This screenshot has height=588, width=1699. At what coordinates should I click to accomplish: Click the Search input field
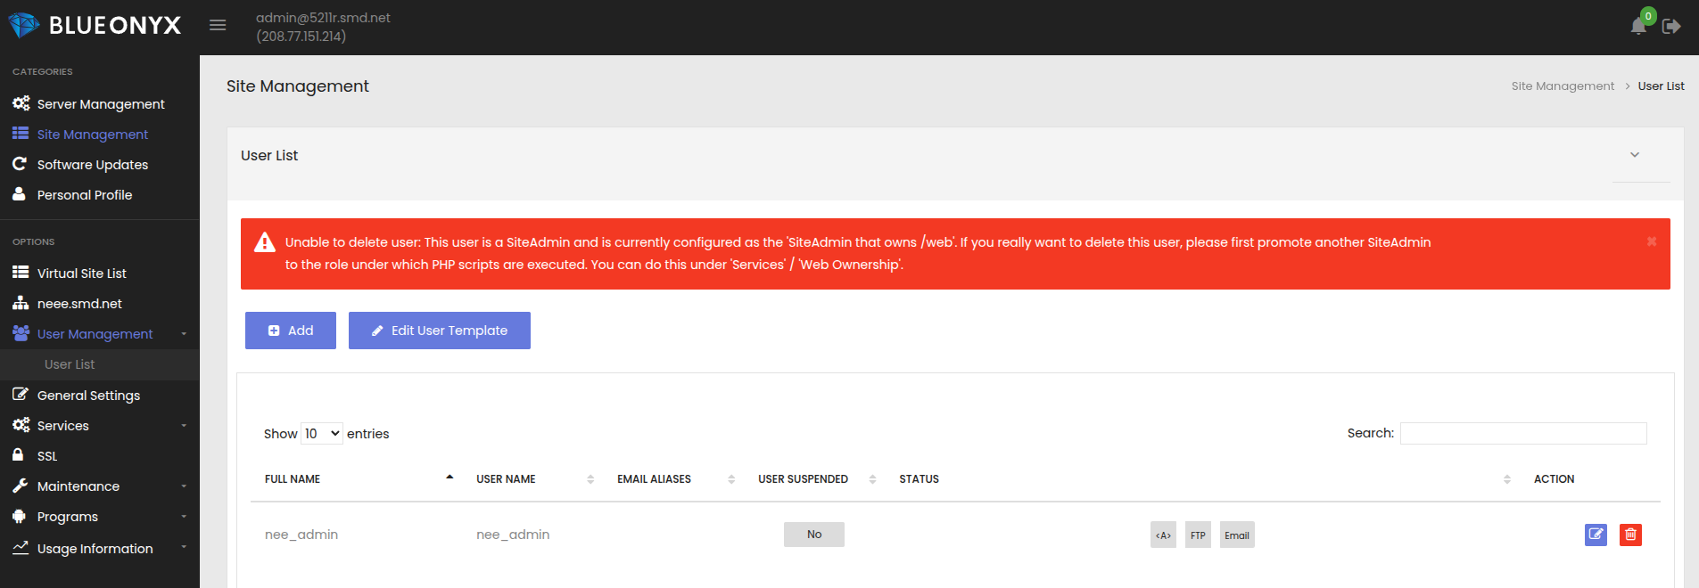click(1523, 434)
